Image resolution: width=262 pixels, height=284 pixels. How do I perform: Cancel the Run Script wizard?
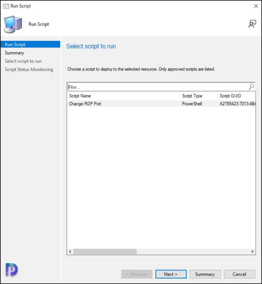point(239,274)
